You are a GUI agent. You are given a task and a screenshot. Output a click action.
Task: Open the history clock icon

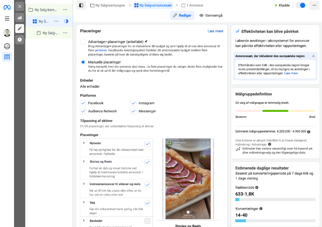point(20,39)
